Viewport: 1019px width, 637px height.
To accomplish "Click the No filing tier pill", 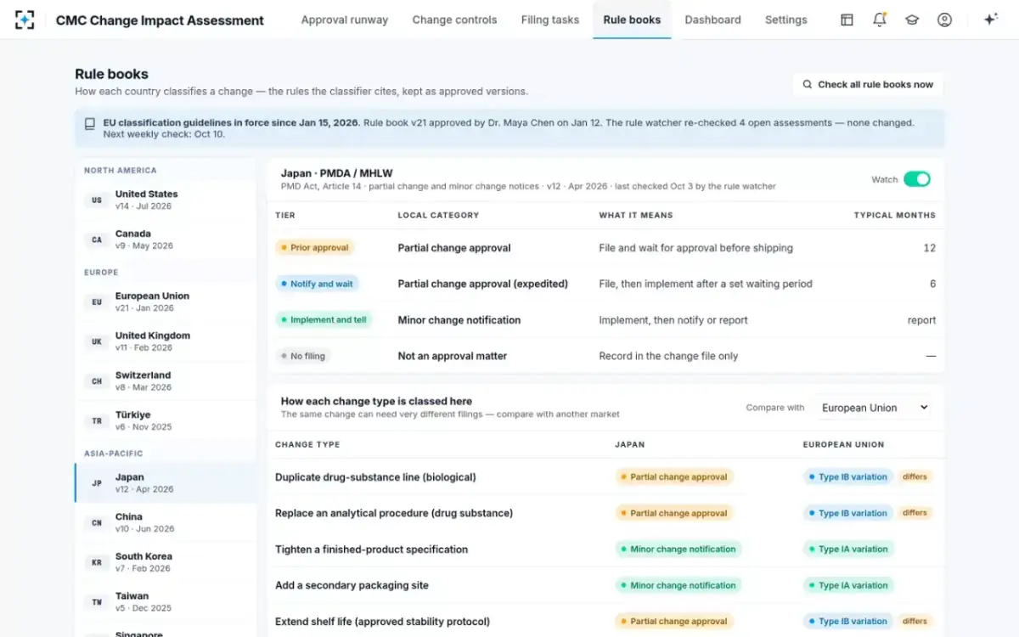I will point(303,356).
